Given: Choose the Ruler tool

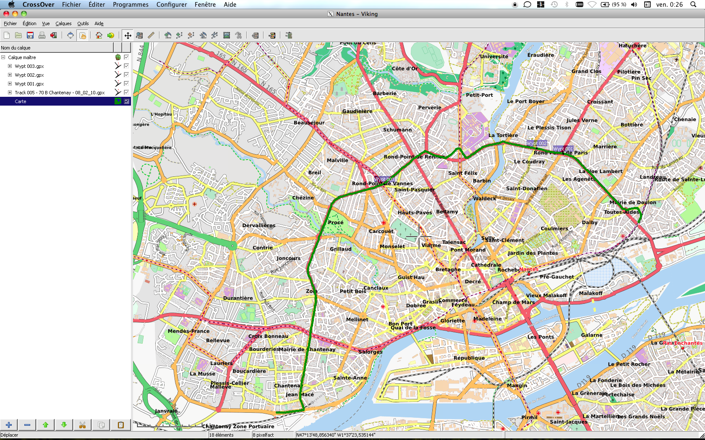Looking at the screenshot, I should (151, 35).
